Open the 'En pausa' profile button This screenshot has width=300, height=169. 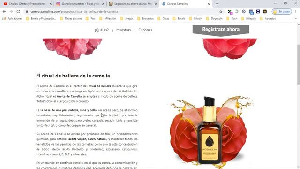[282, 11]
